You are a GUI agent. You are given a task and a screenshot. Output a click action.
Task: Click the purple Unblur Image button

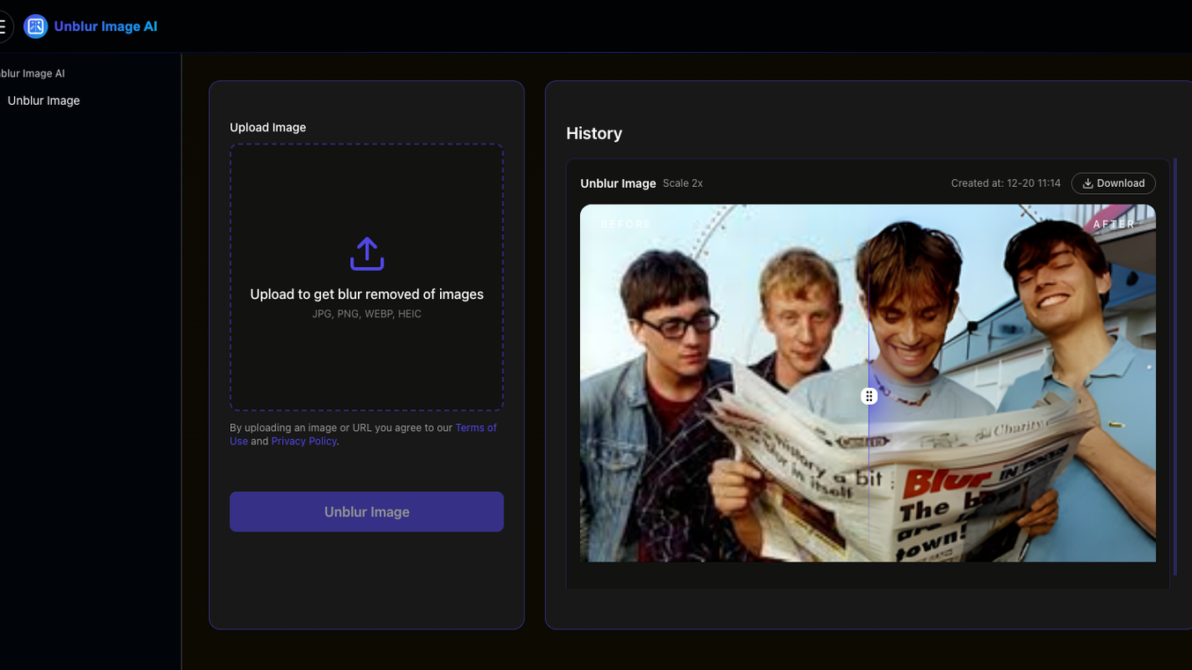[367, 511]
